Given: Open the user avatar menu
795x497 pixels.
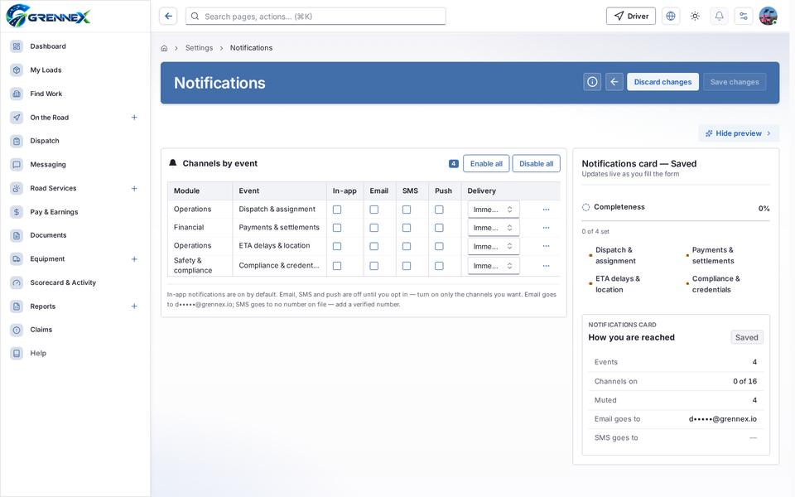Looking at the screenshot, I should click(768, 17).
